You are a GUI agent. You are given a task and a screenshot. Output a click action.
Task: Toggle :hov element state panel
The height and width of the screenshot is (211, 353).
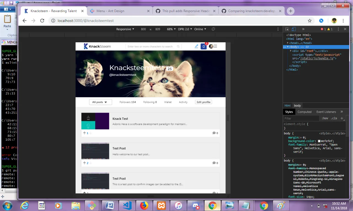pyautogui.click(x=325, y=118)
